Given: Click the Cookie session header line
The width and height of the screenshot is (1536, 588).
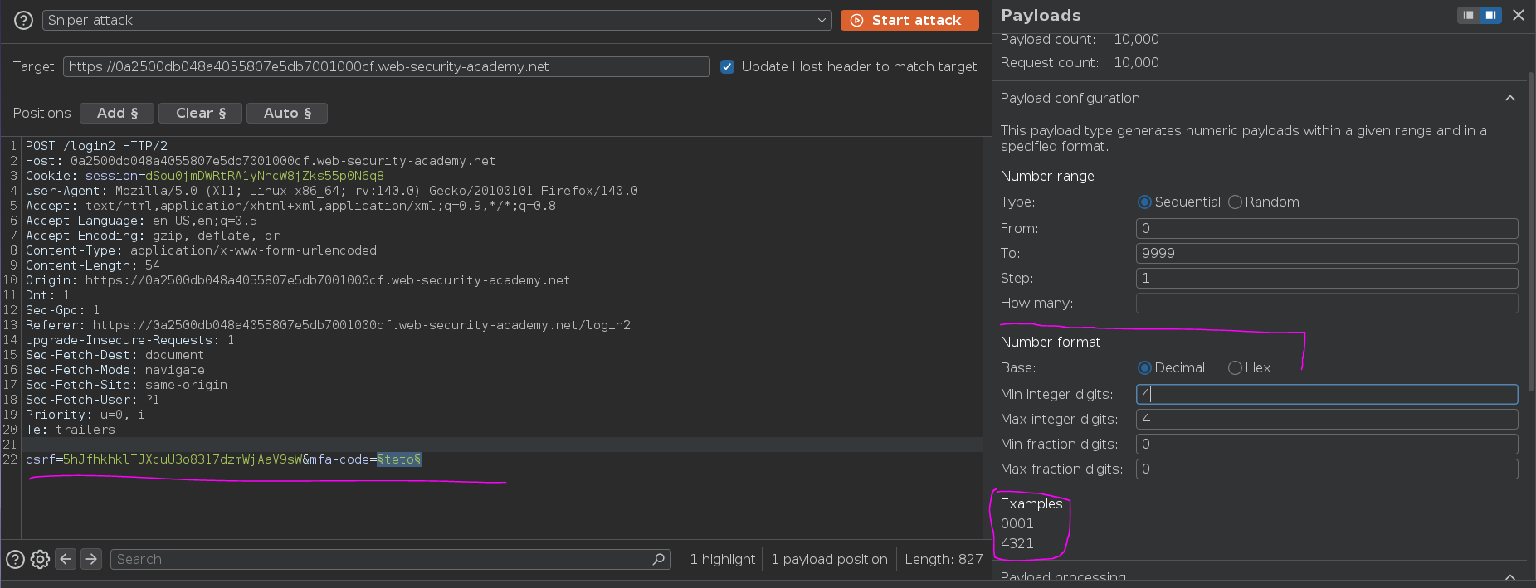Looking at the screenshot, I should tap(205, 176).
